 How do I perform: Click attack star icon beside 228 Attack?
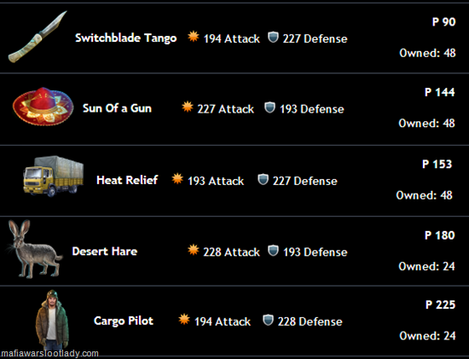[x=194, y=250]
